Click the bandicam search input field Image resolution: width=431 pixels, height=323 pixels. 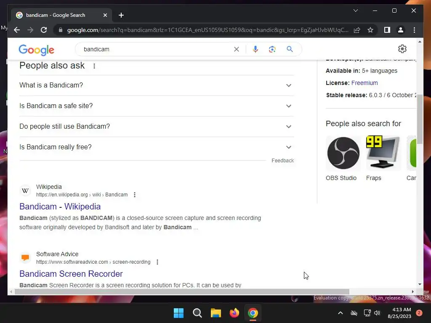[157, 49]
